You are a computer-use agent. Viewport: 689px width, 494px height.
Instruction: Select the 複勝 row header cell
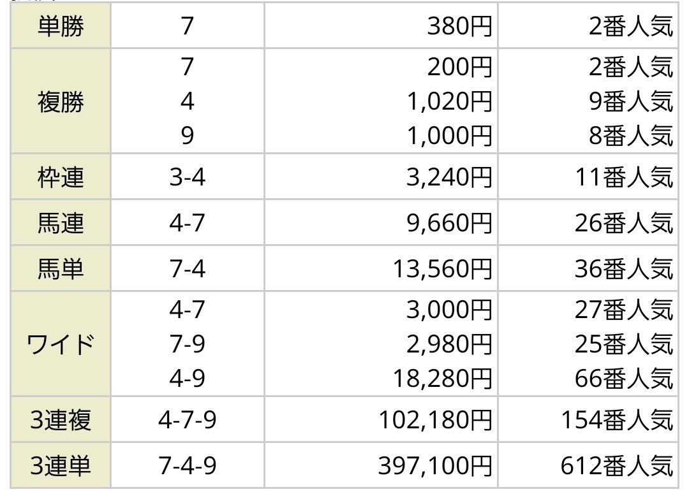tap(60, 102)
